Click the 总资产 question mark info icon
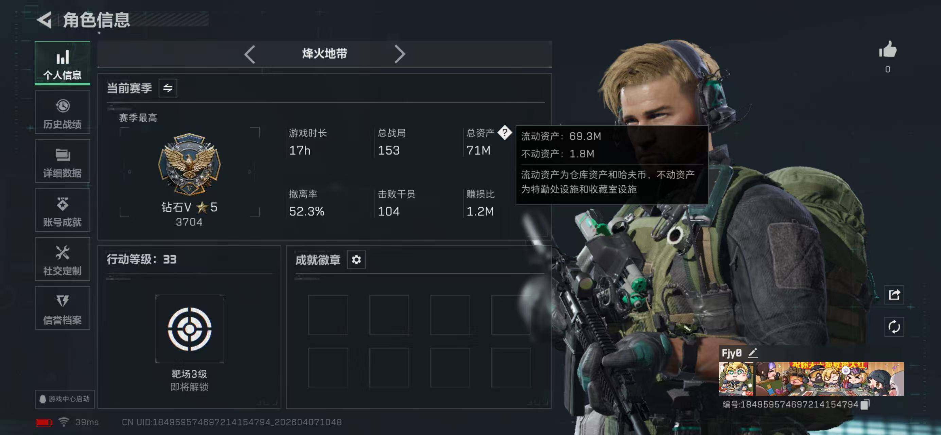Image resolution: width=941 pixels, height=435 pixels. tap(504, 133)
